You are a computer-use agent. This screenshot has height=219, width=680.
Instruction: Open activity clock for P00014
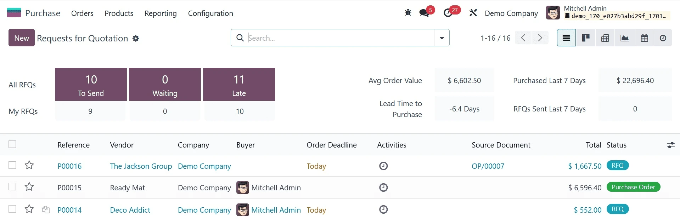(x=383, y=209)
